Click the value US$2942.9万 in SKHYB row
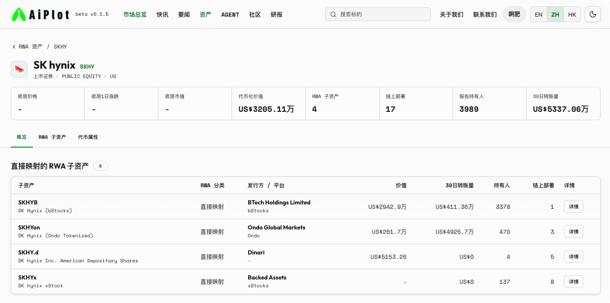The height and width of the screenshot is (303, 610). [387, 207]
